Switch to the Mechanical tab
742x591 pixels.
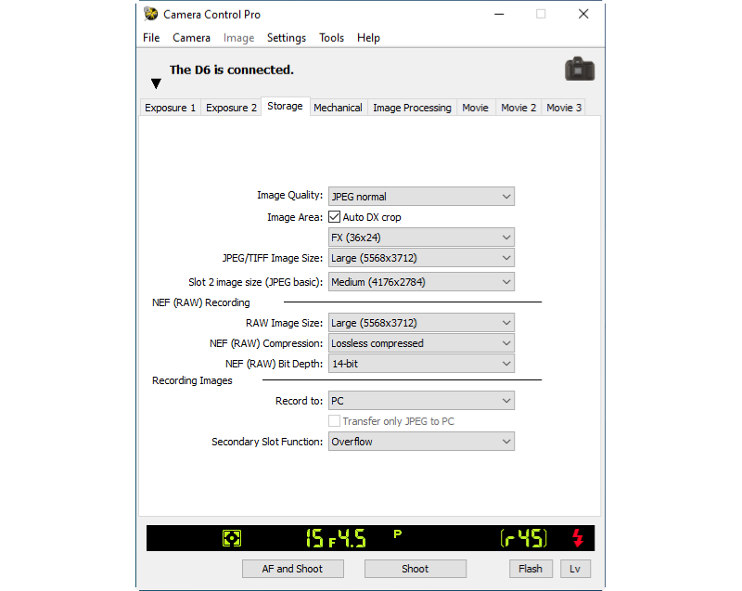(338, 108)
